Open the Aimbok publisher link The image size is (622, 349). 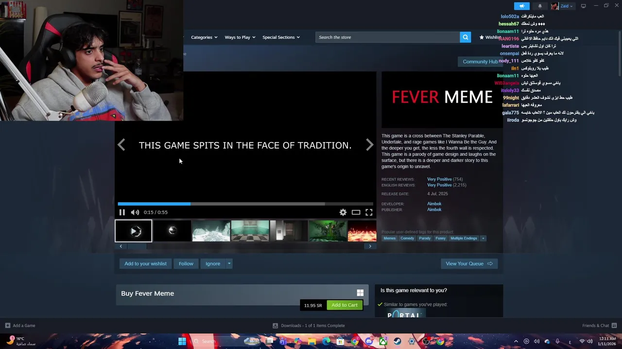434,210
